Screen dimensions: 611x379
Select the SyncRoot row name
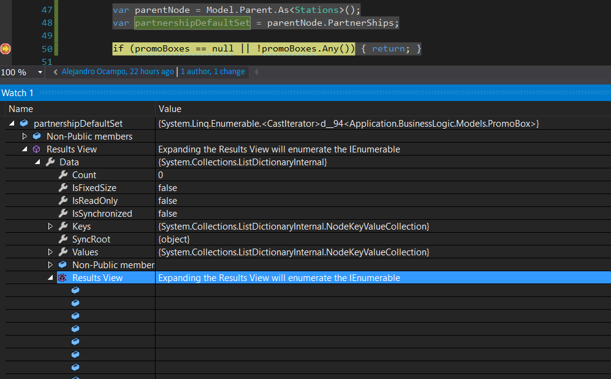[91, 239]
